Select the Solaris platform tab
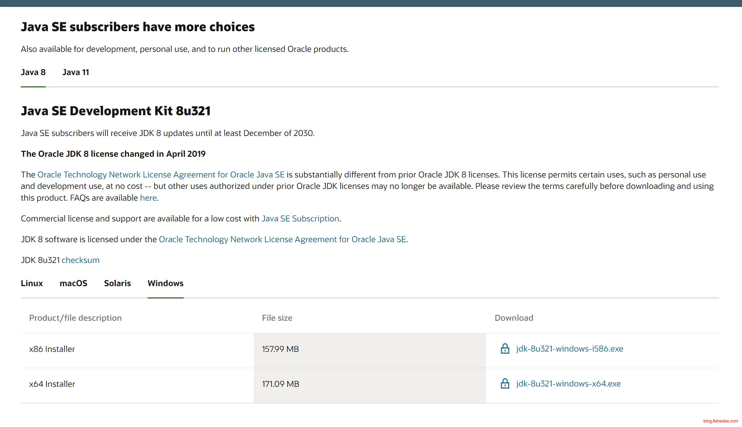The width and height of the screenshot is (742, 427). [x=117, y=283]
